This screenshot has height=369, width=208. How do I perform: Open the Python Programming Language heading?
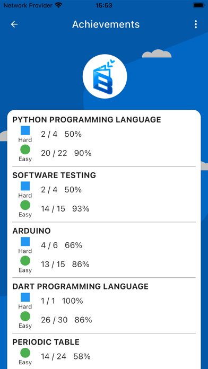86,119
